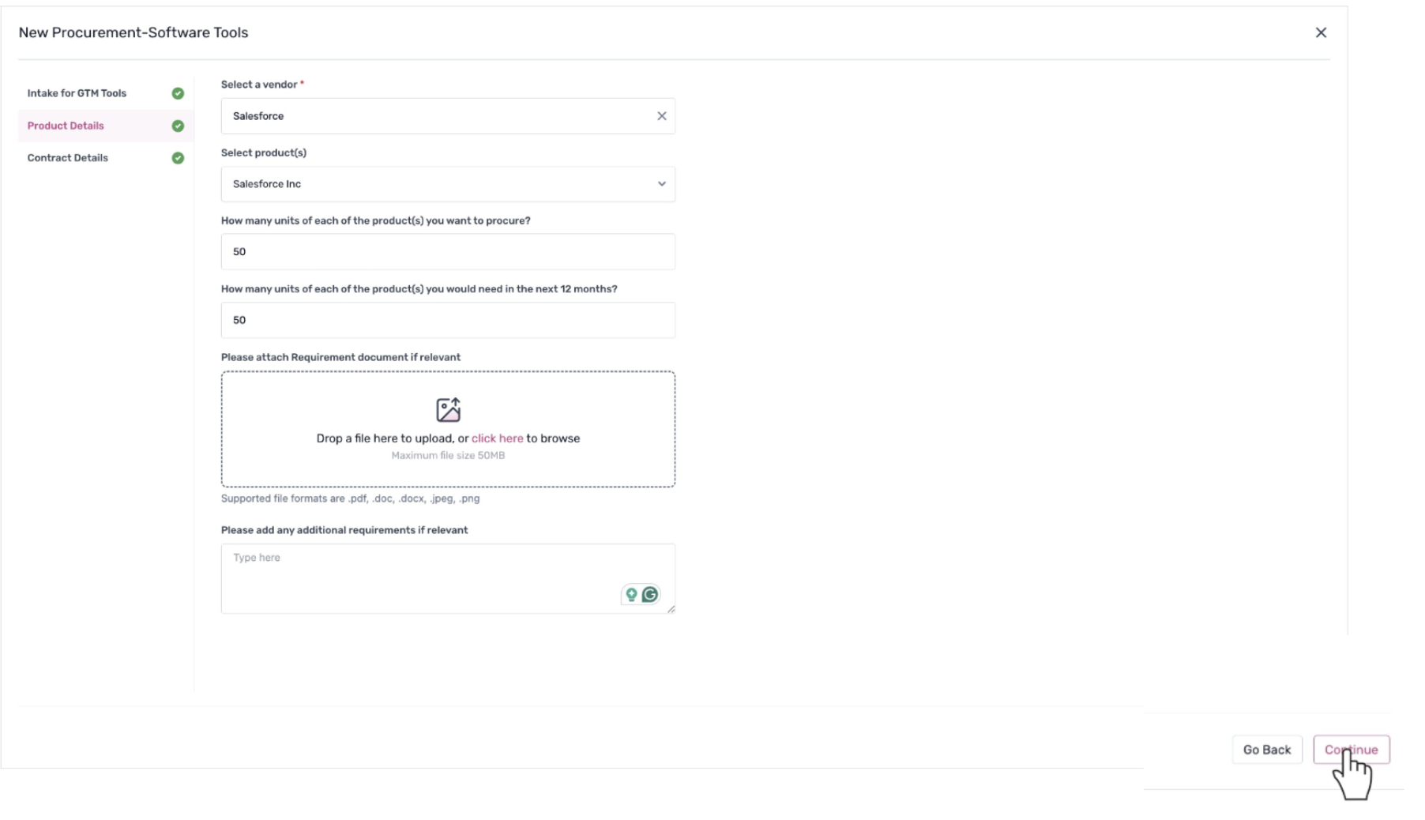
Task: Expand the Select product(s) dropdown
Action: [x=661, y=184]
